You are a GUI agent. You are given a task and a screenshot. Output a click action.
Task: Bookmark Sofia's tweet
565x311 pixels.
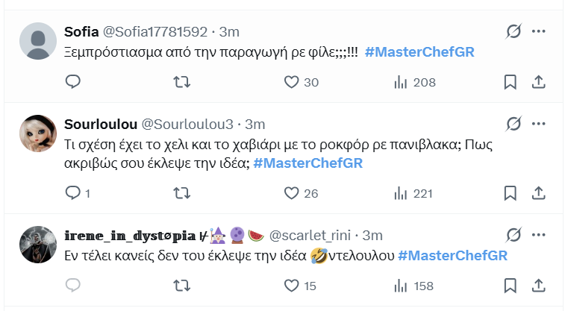510,82
